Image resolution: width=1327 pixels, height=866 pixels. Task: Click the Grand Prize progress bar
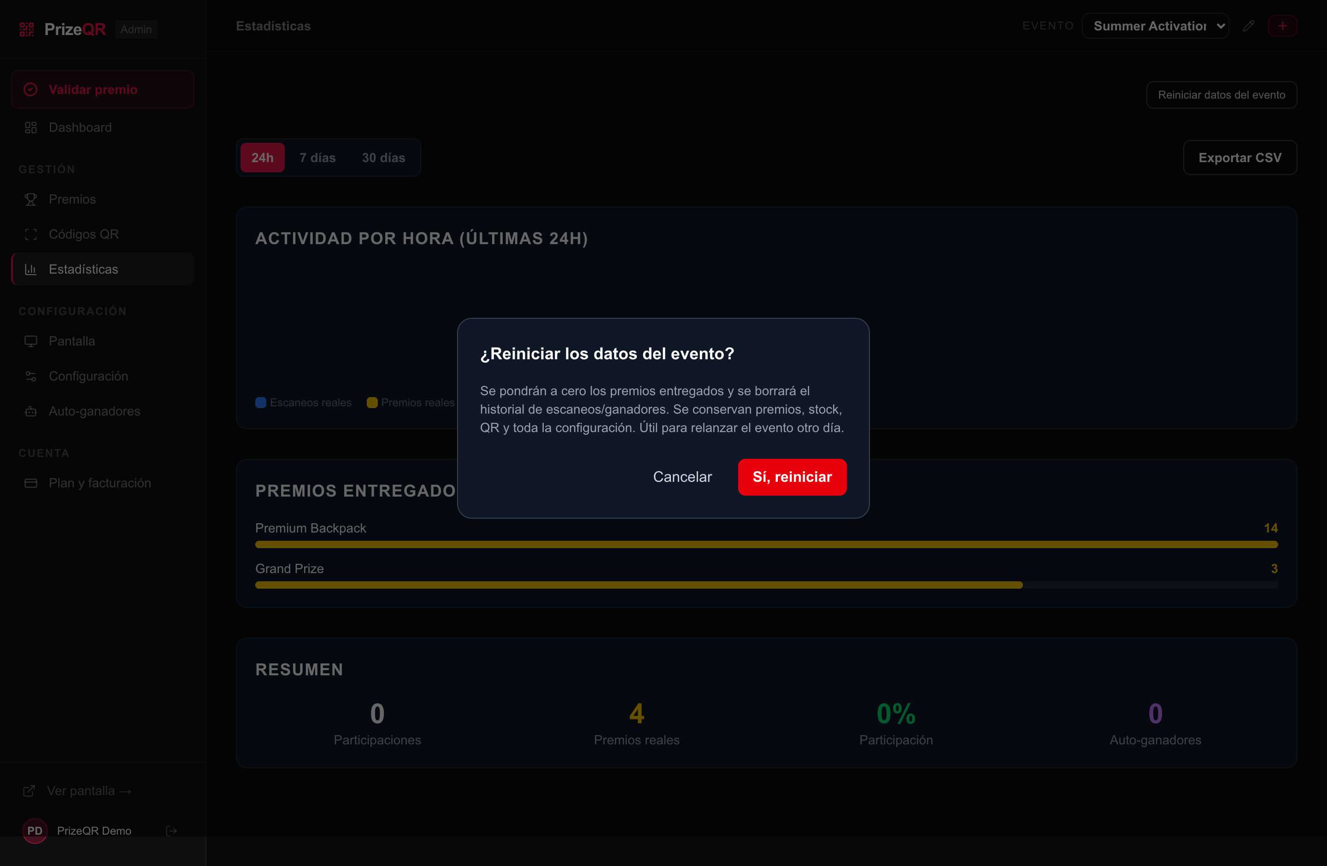coord(767,585)
